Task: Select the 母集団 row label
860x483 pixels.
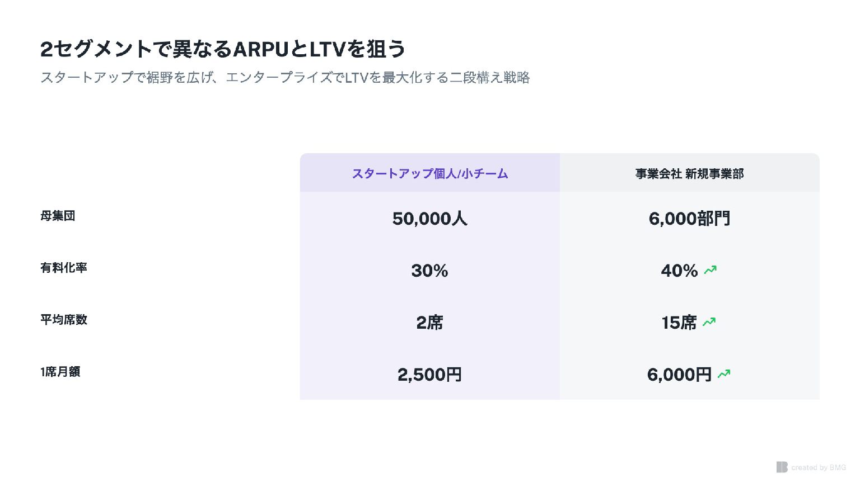Action: 58,216
